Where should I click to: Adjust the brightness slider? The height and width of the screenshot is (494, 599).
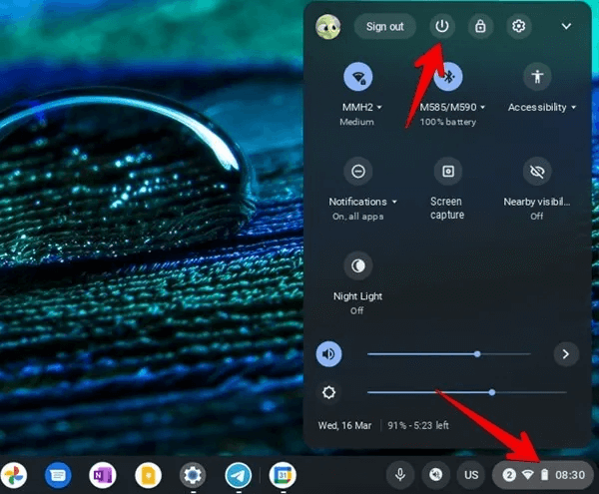coord(466,392)
